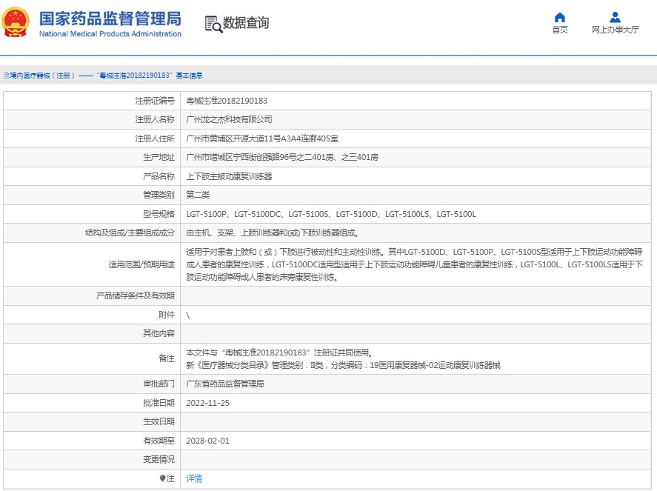Click the 数据查询 search document icon
This screenshot has height=491, width=657.
(213, 24)
